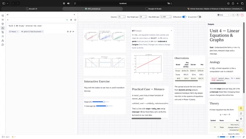Open the browser sidebar dropdown chevron
This screenshot has height=139, width=246.
point(7,3)
